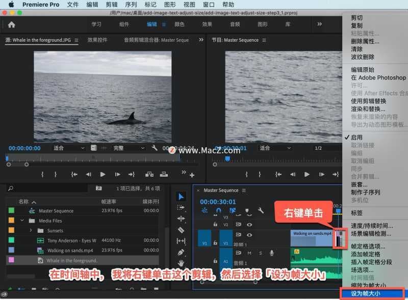Collapse the Media Files bin

click(22, 221)
